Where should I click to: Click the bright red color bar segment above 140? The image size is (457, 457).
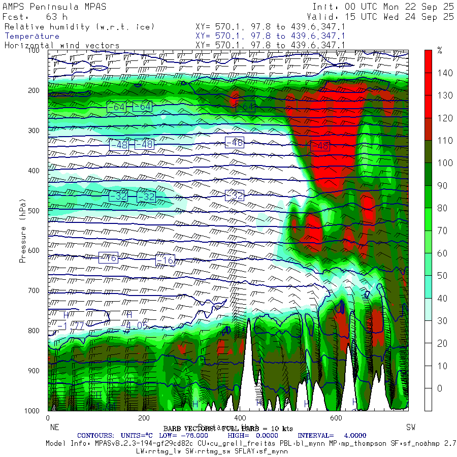[x=428, y=61]
